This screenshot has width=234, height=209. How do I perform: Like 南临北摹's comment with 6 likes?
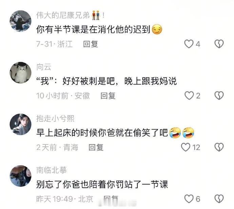(189, 199)
